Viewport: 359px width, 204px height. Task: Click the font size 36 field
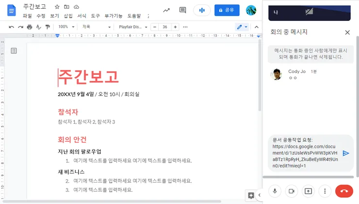pos(165,27)
